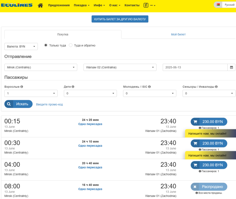
Task: Open the Поездка menu
Action: tap(81, 5)
